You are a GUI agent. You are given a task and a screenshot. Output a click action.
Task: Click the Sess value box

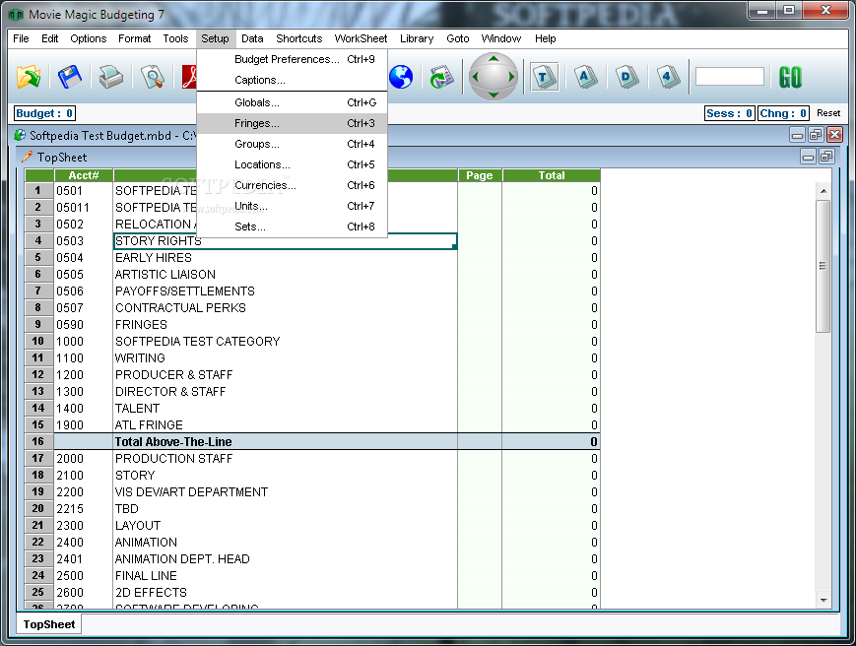coord(729,113)
